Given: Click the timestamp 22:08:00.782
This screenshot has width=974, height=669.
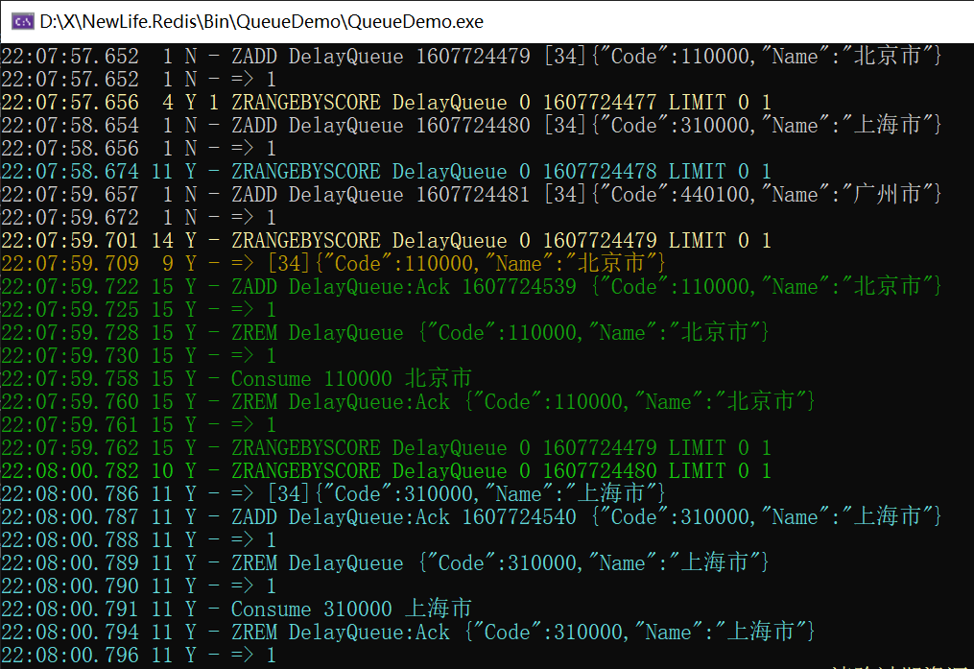Looking at the screenshot, I should tap(70, 471).
